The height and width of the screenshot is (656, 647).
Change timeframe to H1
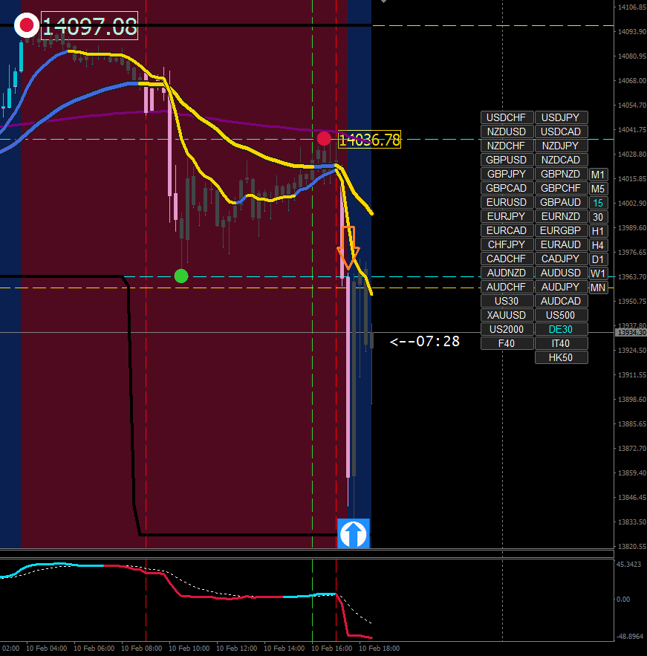coord(598,231)
